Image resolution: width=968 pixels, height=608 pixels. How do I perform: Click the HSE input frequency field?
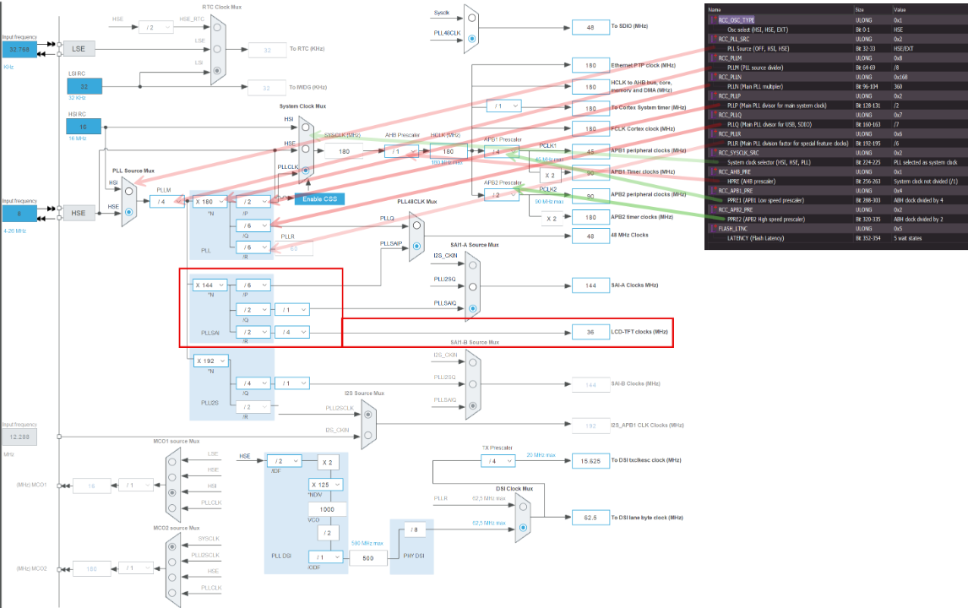tap(18, 214)
